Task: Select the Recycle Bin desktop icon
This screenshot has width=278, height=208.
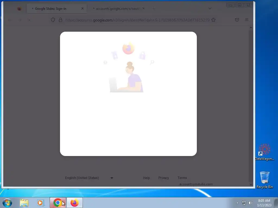Action: click(x=264, y=180)
